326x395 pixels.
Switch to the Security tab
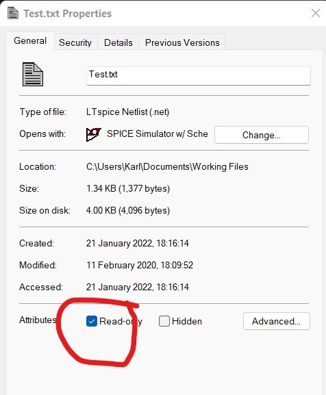click(75, 42)
